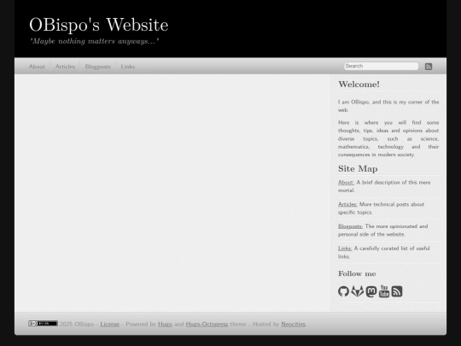Open the Articles navigation item
The width and height of the screenshot is (461, 346).
point(65,67)
